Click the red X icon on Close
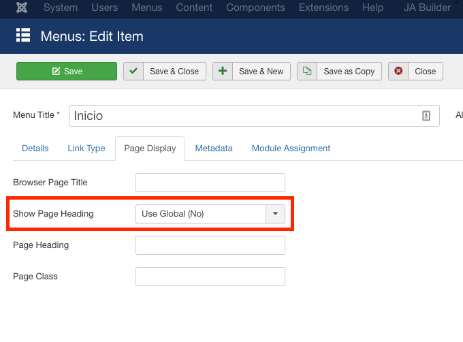 (398, 72)
